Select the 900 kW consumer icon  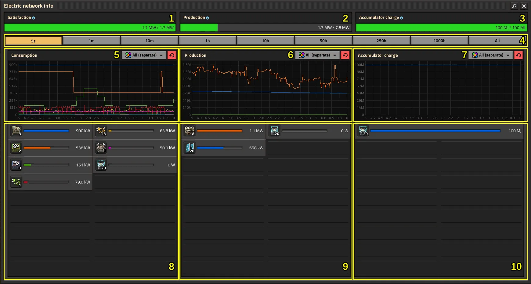click(16, 131)
